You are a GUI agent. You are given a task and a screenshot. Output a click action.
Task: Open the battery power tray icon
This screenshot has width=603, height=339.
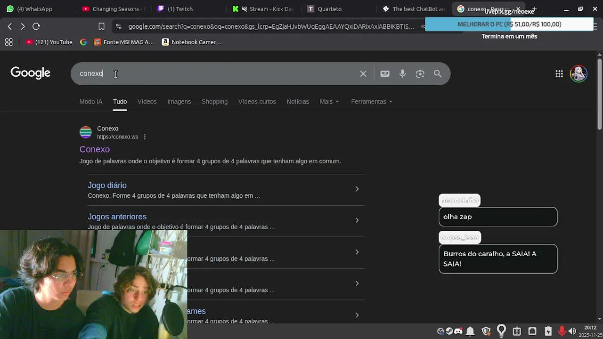pos(548,331)
